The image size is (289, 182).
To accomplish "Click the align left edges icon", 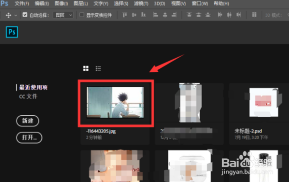I will pyautogui.click(x=156, y=15).
